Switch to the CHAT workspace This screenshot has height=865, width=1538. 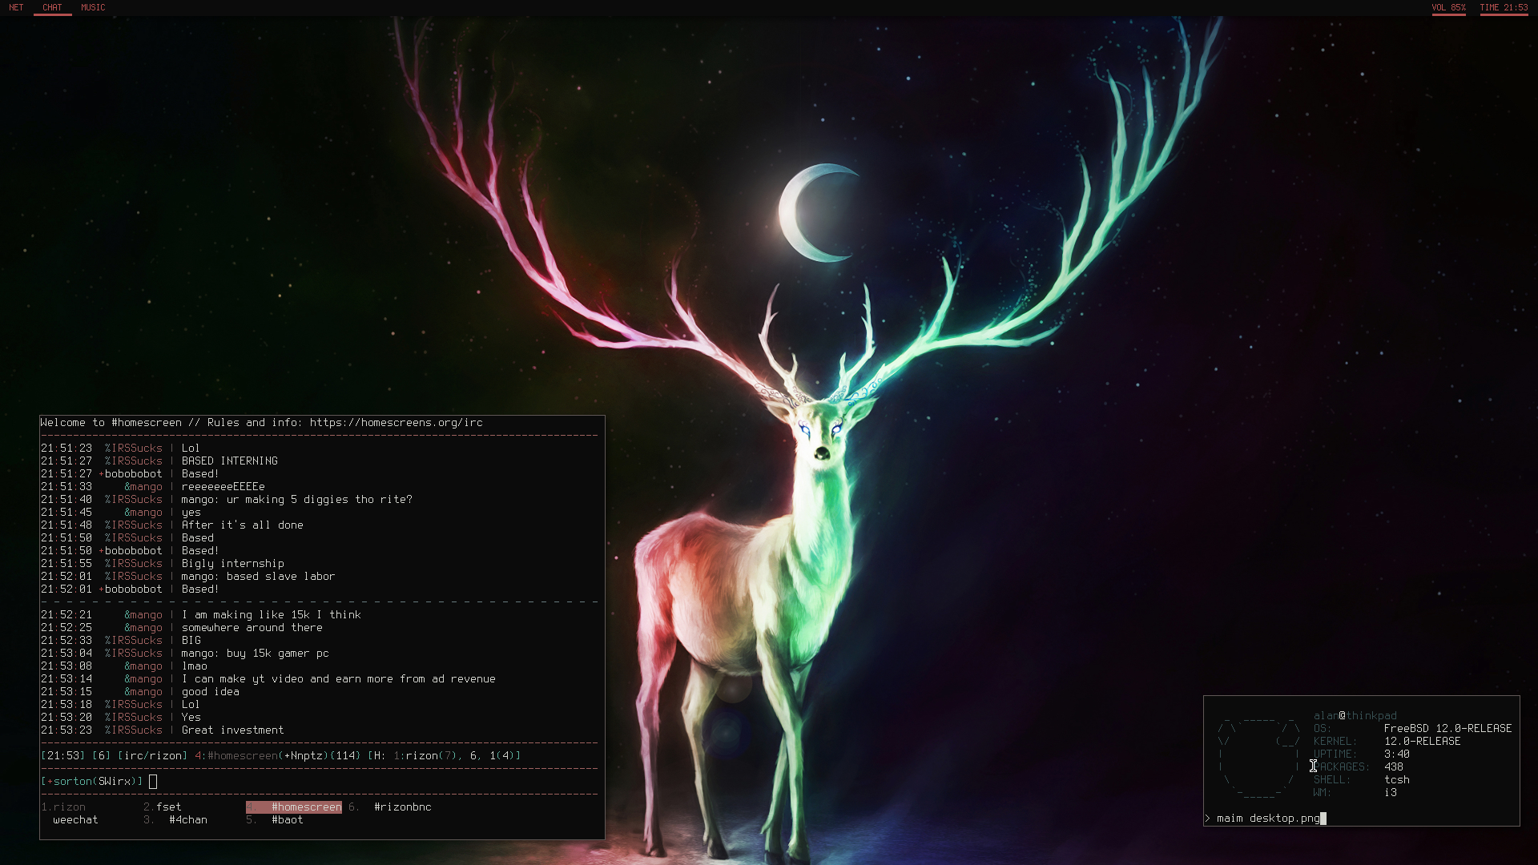pyautogui.click(x=52, y=7)
